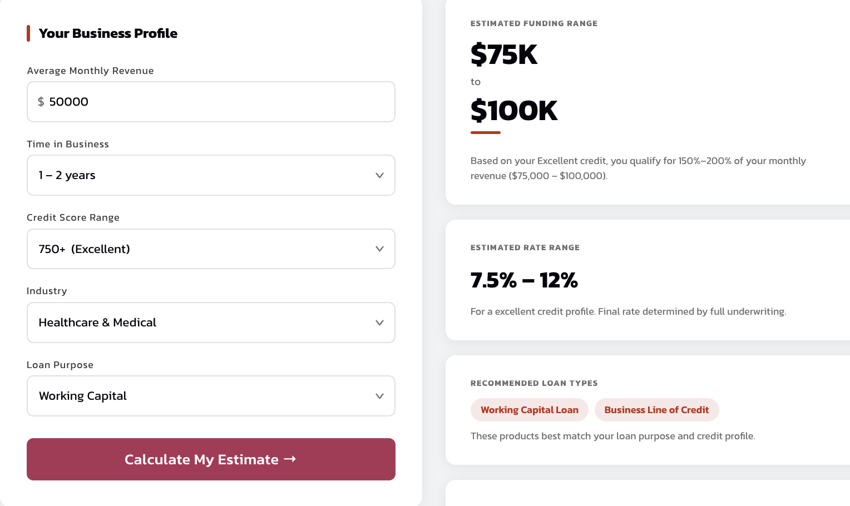This screenshot has width=850, height=506.
Task: Click the Your Business Profile title
Action: click(108, 33)
